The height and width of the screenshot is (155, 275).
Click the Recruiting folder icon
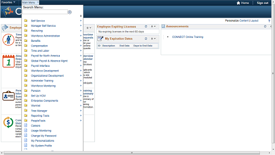click(x=26, y=31)
